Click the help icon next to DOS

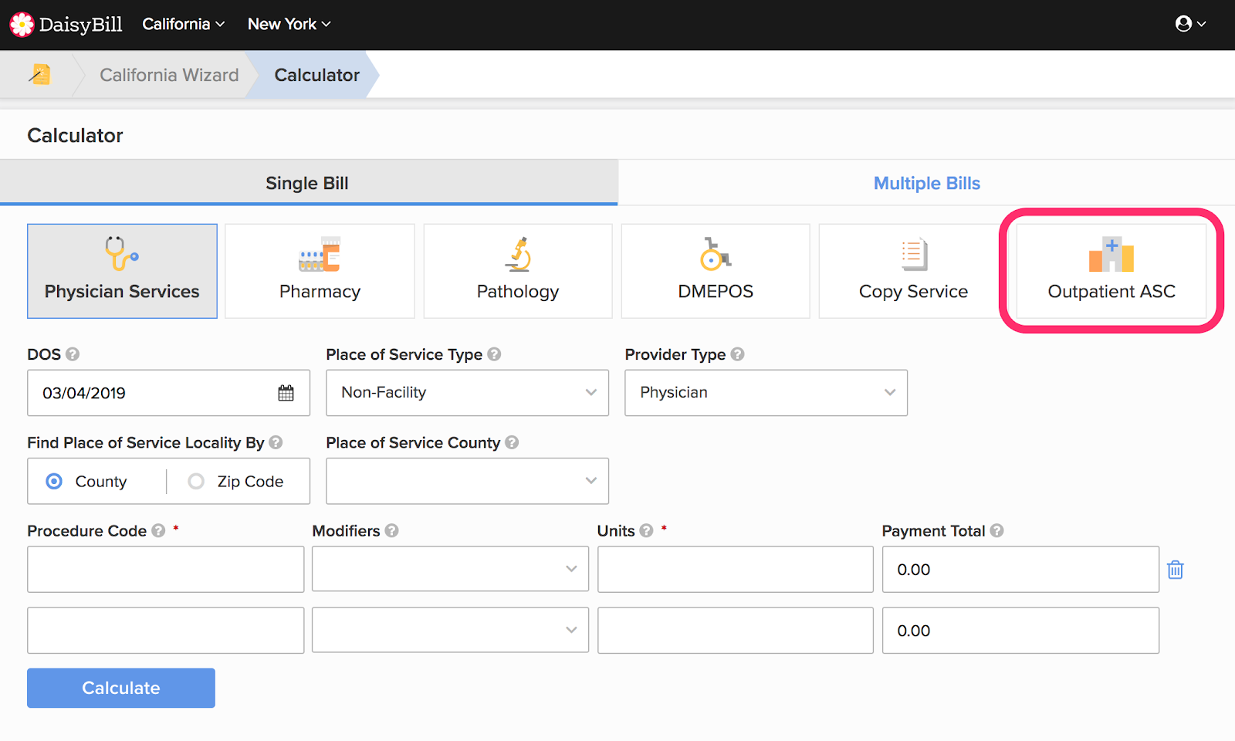click(73, 354)
